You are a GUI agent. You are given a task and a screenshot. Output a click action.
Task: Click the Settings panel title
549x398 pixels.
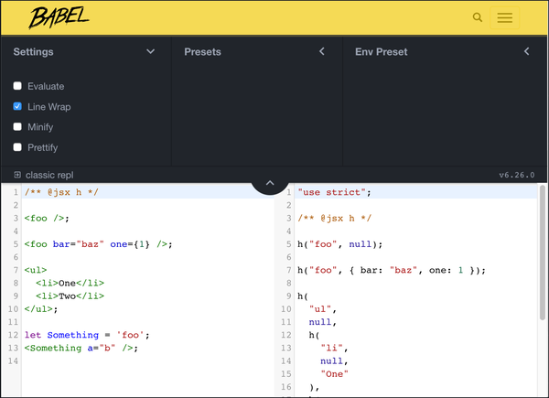(33, 52)
